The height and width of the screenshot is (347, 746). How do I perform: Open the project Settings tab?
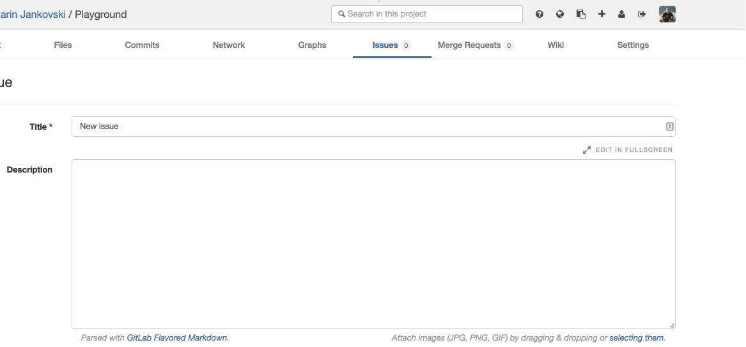coord(633,45)
